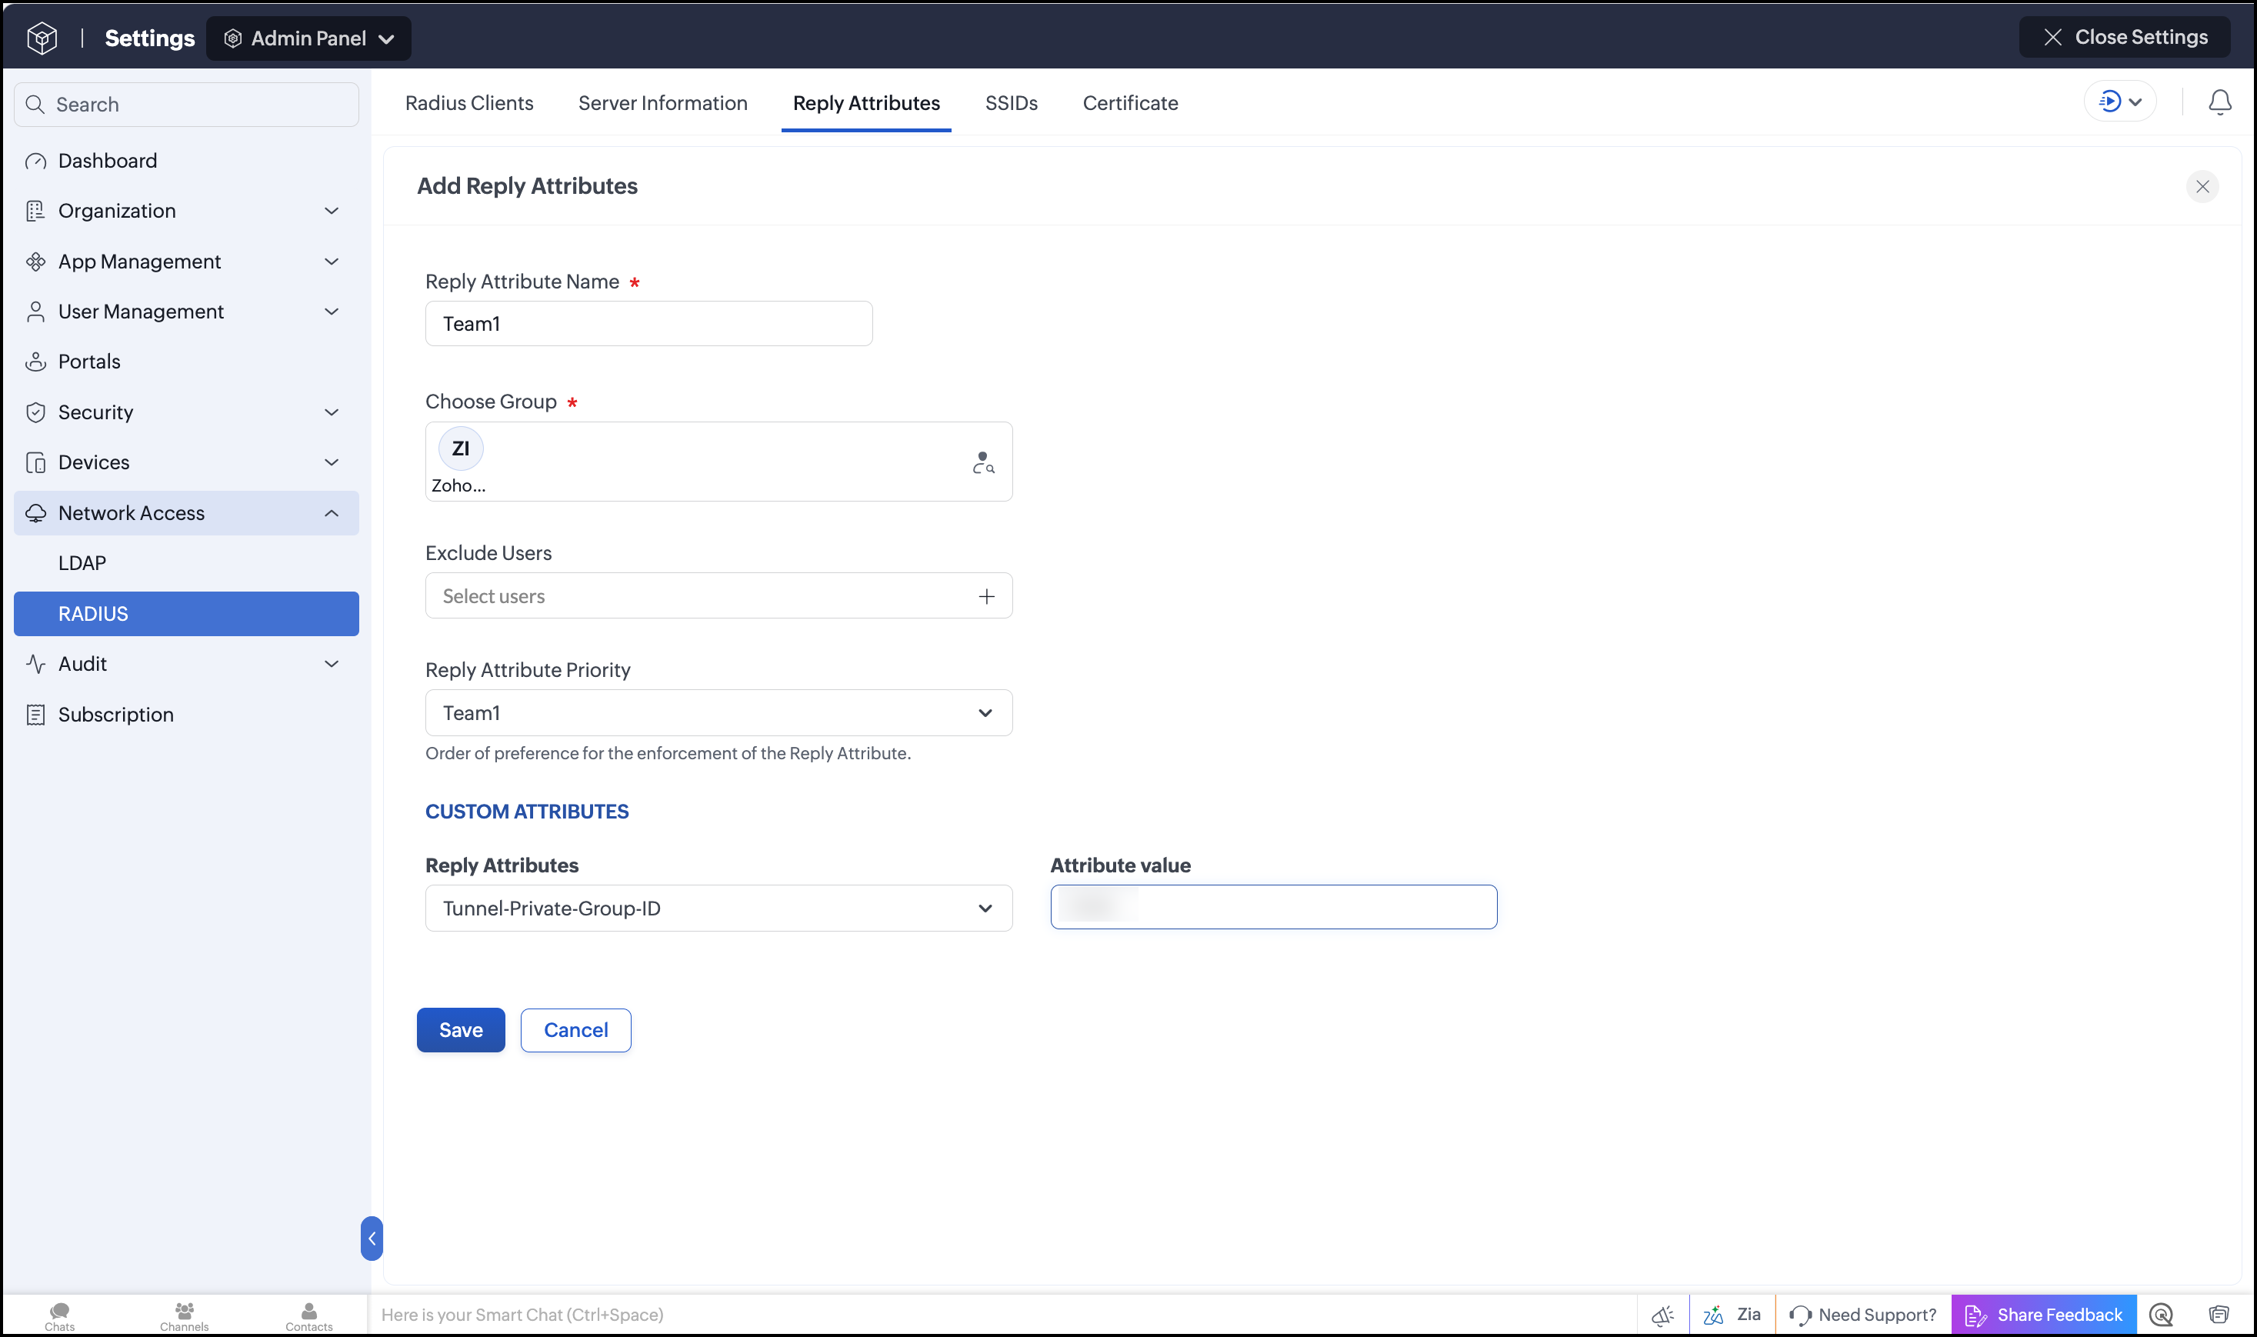Collapse the sidebar with arrow handle
Screen dimensions: 2257x1337
point(371,1238)
